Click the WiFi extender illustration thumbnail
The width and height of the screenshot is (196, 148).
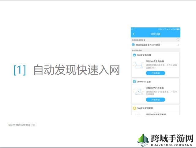pyautogui.click(x=139, y=91)
